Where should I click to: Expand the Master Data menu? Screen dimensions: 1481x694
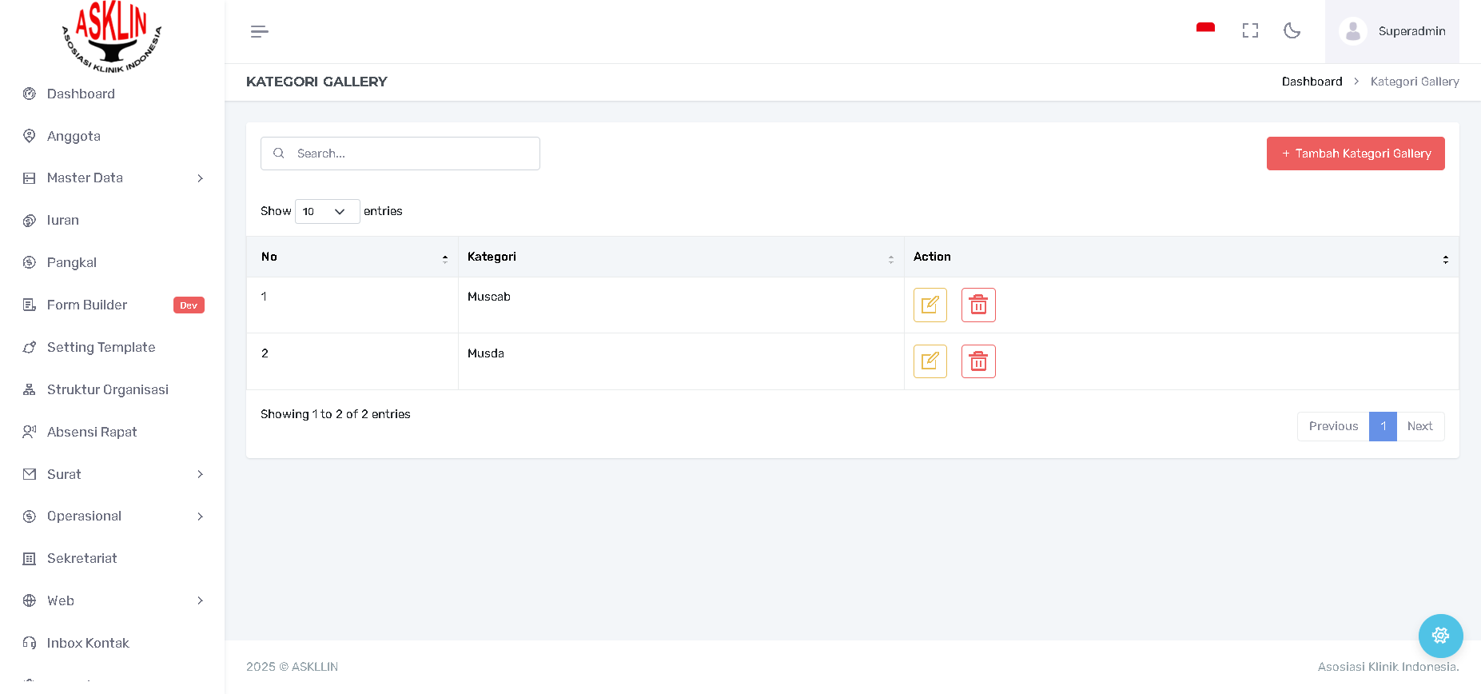coord(112,178)
